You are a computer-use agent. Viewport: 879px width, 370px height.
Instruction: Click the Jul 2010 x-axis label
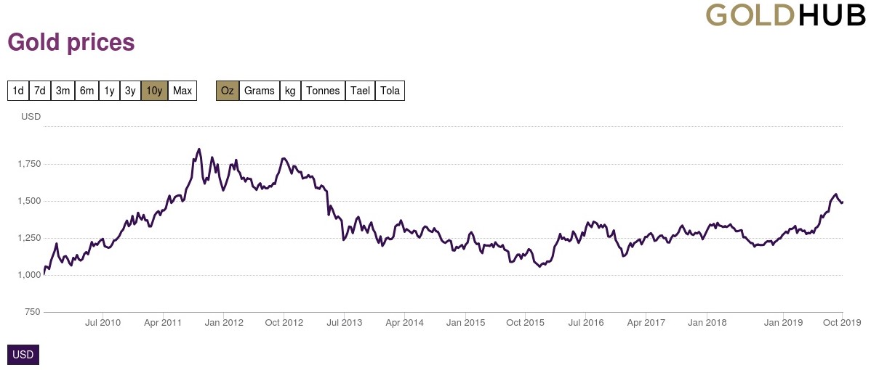click(x=103, y=322)
